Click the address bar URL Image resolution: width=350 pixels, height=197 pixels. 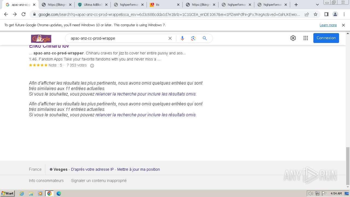point(169,15)
